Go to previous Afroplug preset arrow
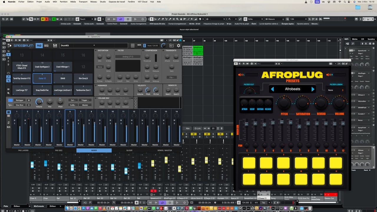This screenshot has height=212, width=377. click(x=272, y=89)
